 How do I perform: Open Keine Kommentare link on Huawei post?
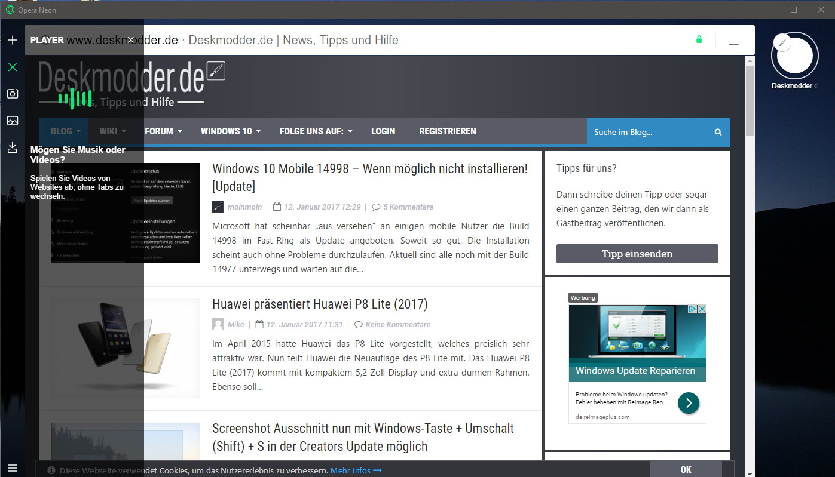click(398, 325)
